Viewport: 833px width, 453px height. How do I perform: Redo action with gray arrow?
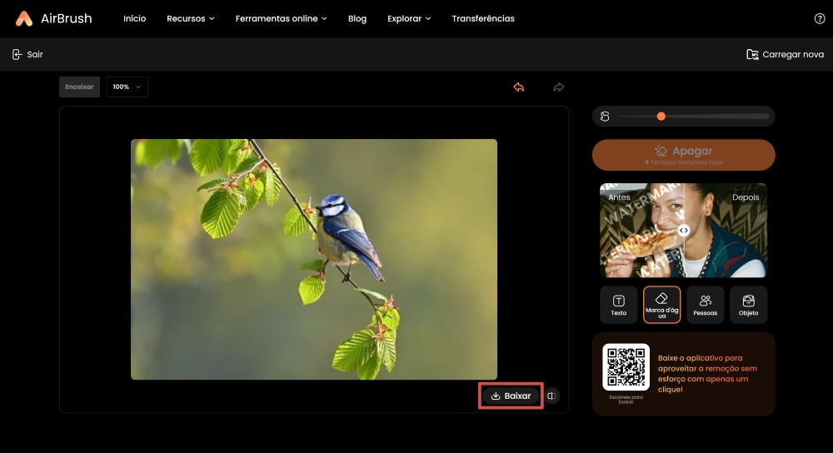point(558,87)
